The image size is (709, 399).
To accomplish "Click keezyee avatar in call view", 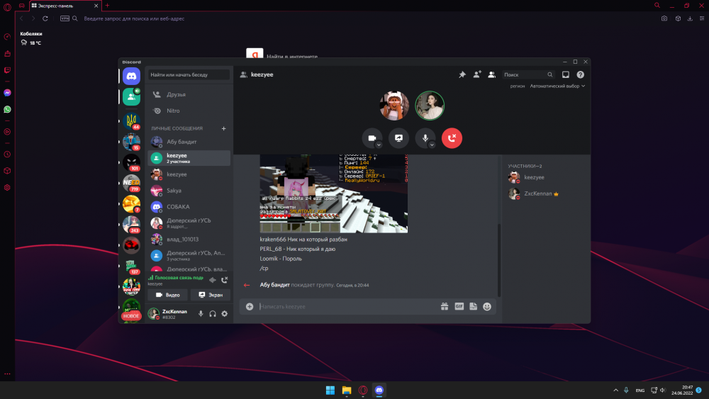I will [x=393, y=106].
